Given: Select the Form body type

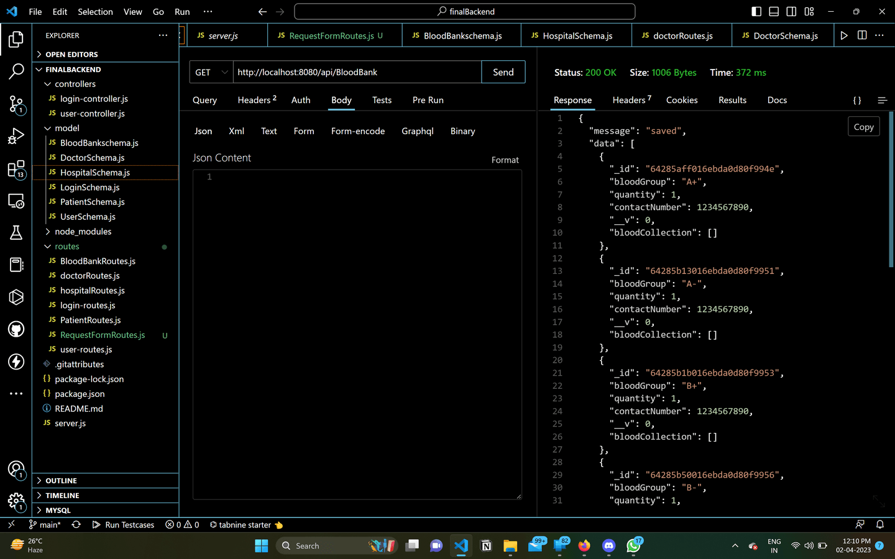Looking at the screenshot, I should (x=304, y=131).
